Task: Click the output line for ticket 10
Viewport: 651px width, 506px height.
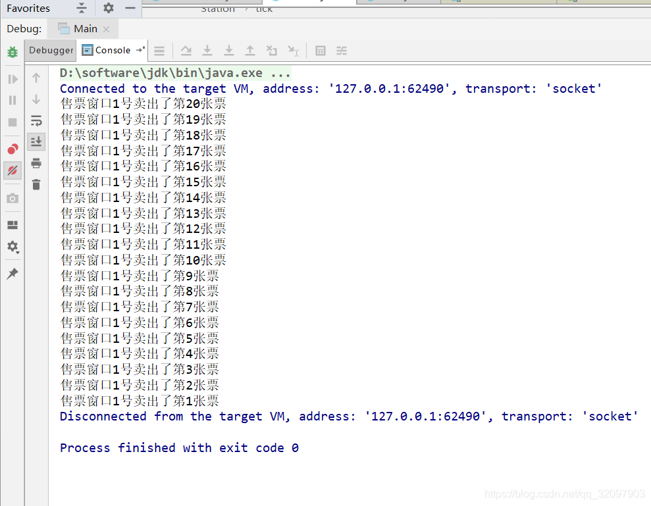Action: (143, 261)
